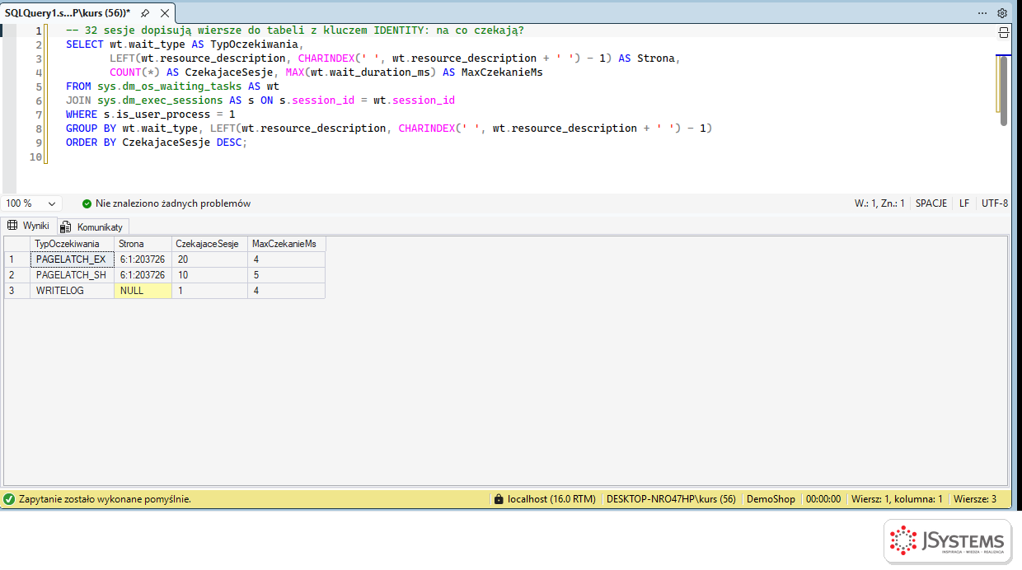The image size is (1022, 570).
Task: Select the 20 value in CzekajaceSesje
Action: click(x=209, y=259)
